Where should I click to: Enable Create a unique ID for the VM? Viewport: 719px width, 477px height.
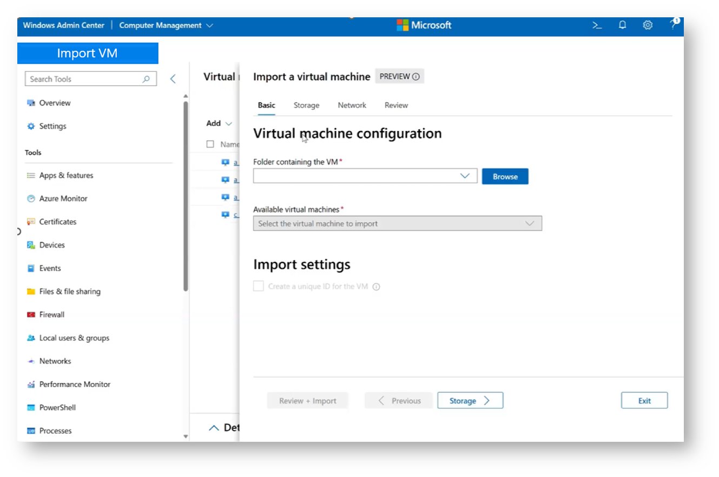(258, 286)
